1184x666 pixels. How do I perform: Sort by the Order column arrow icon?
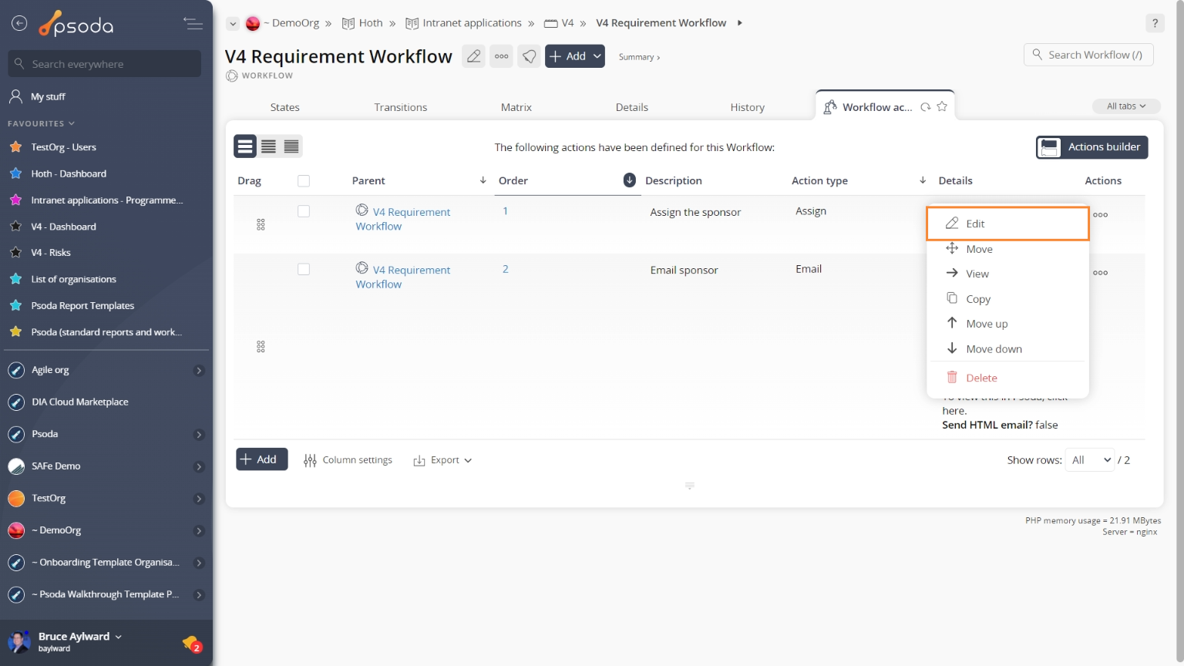(x=630, y=180)
